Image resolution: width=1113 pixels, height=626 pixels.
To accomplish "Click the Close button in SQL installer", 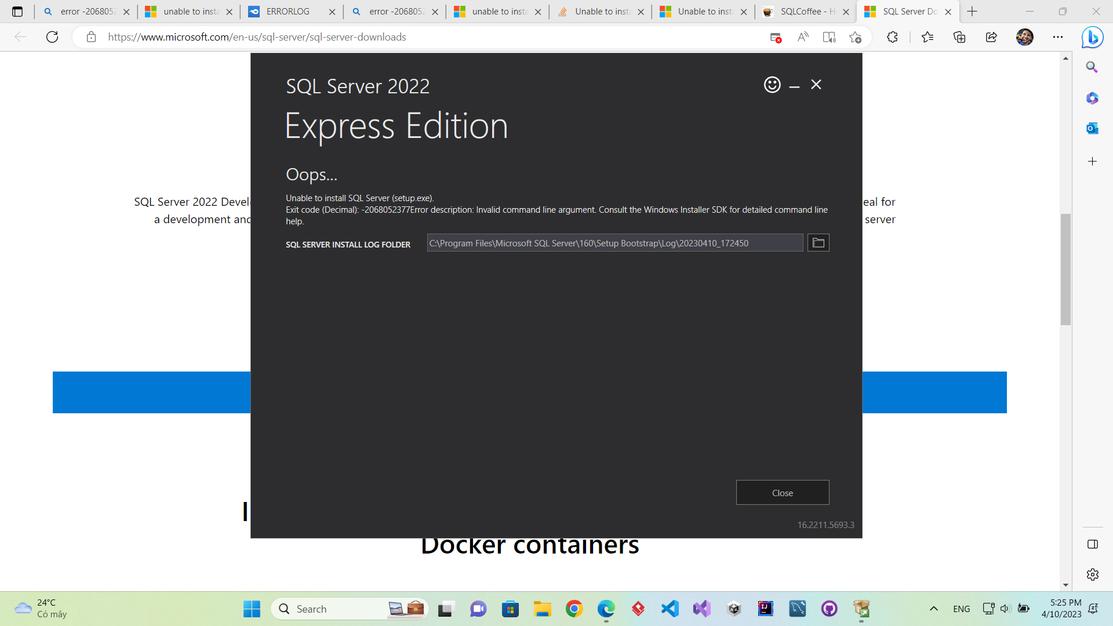I will click(x=782, y=493).
